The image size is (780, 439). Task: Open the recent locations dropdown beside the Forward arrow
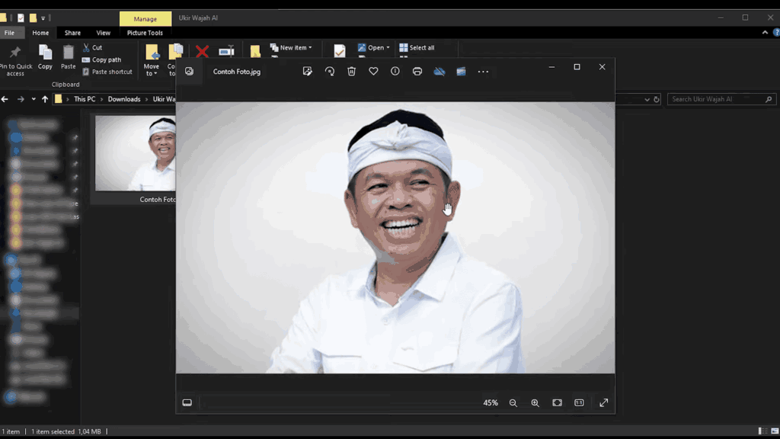(x=34, y=99)
